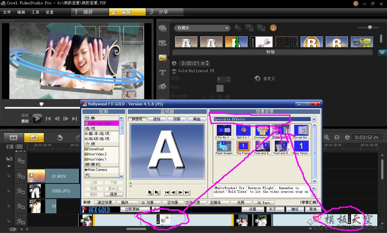
Task: Click the Undo arrow in timeline toolbar
Action: (60, 138)
